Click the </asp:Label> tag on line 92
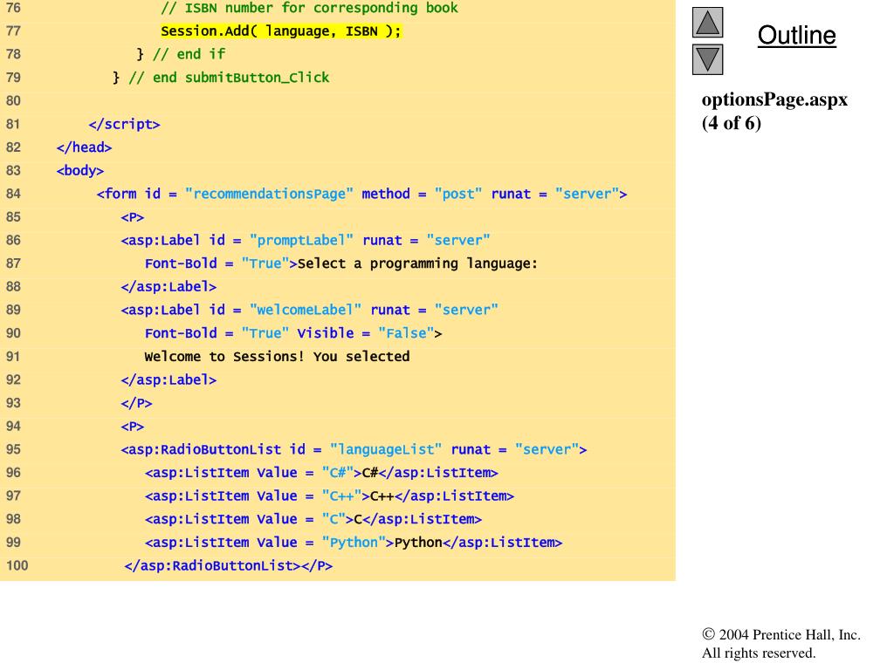 pyautogui.click(x=168, y=380)
